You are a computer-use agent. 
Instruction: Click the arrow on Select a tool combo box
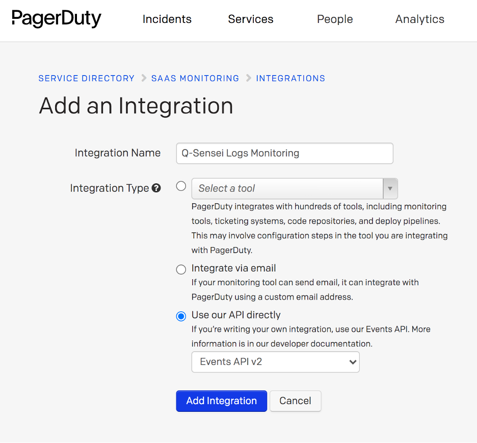[390, 189]
